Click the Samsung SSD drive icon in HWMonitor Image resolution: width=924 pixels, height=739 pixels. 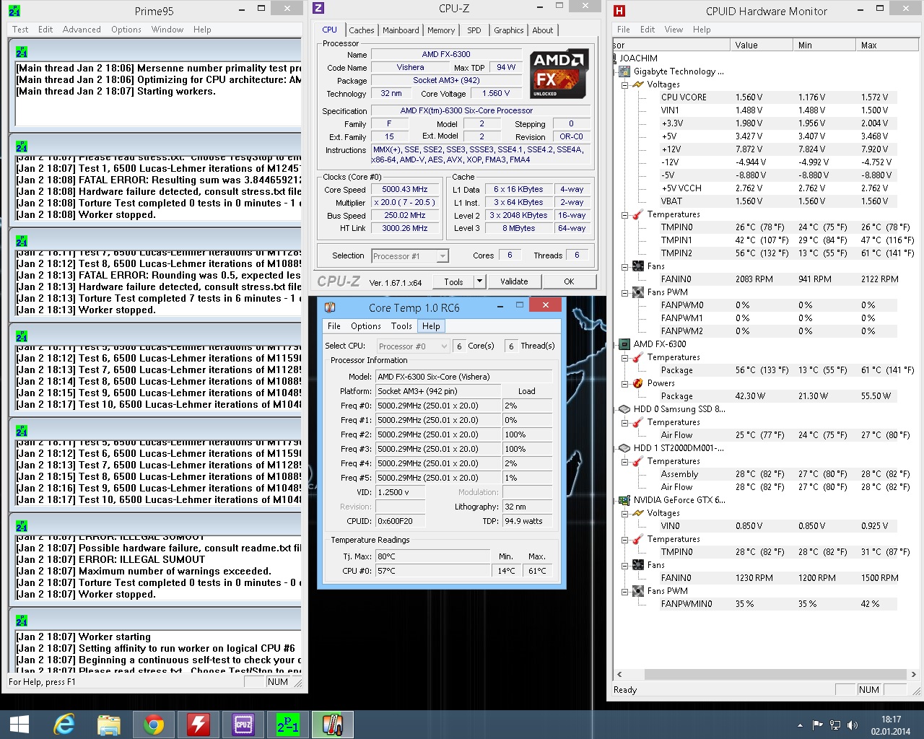coord(624,409)
